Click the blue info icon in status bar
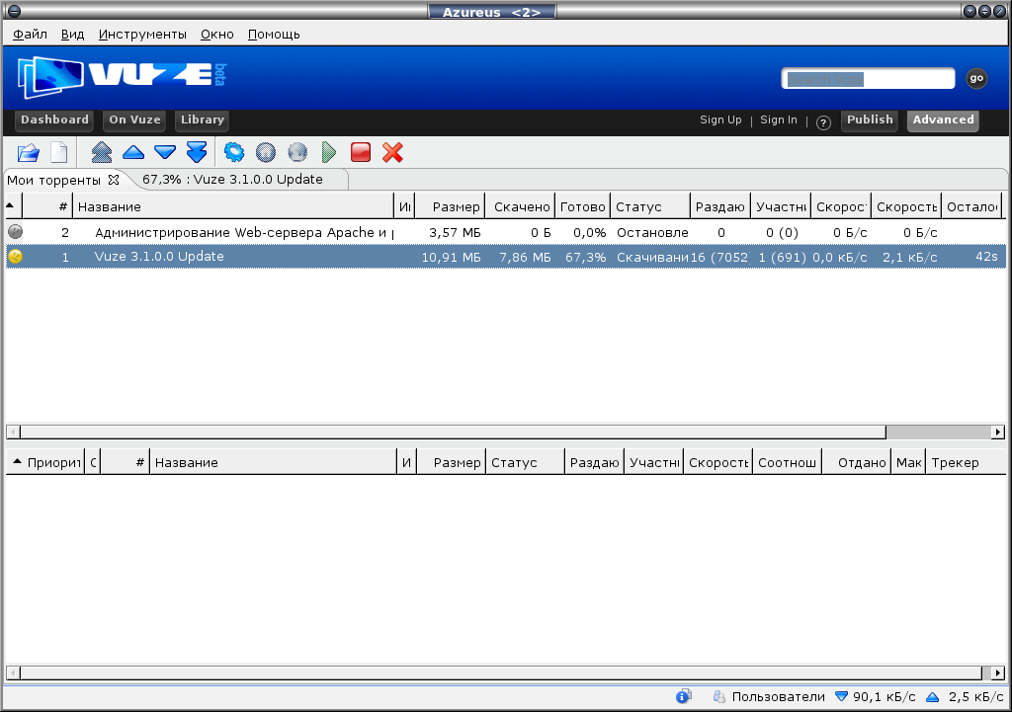1012x712 pixels. 683,696
